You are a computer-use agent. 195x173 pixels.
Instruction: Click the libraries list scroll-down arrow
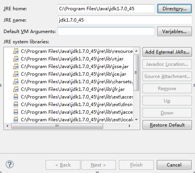[x=136, y=120]
